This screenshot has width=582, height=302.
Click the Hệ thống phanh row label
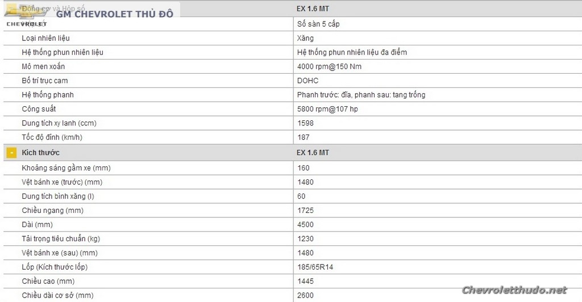(48, 95)
